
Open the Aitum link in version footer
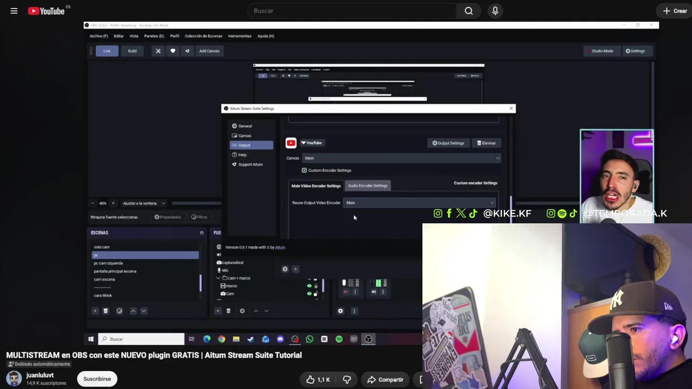[x=280, y=247]
